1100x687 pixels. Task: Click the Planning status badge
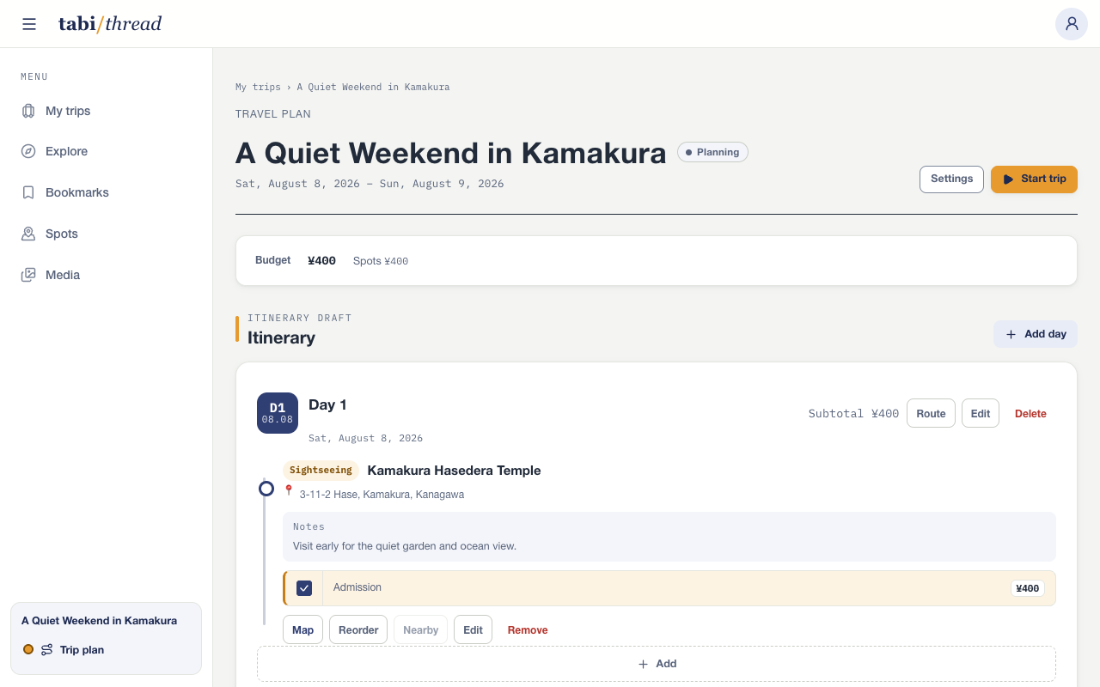coord(712,152)
